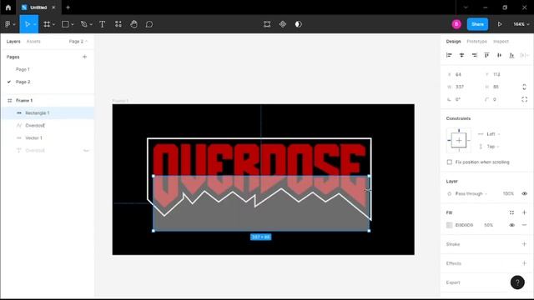Open a new tab with plus
The height and width of the screenshot is (300, 534).
point(68,7)
